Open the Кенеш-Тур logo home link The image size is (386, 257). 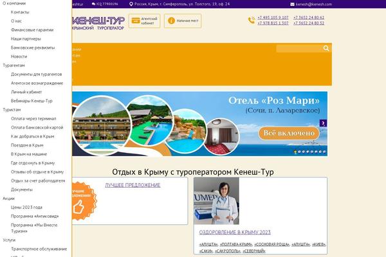[x=98, y=23]
